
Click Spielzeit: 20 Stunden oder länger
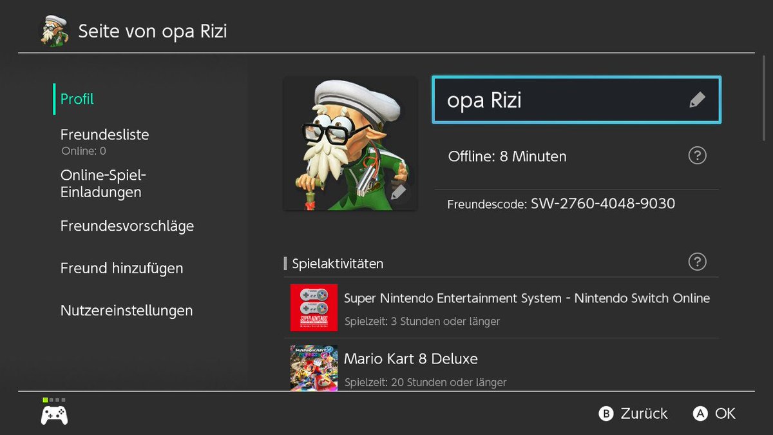[425, 382]
